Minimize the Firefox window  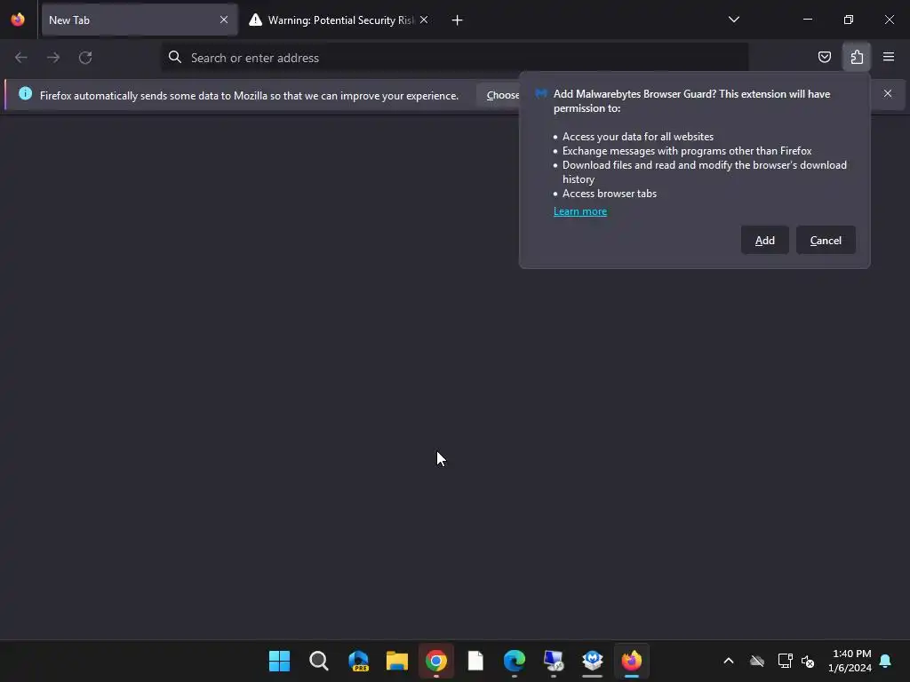click(x=807, y=20)
